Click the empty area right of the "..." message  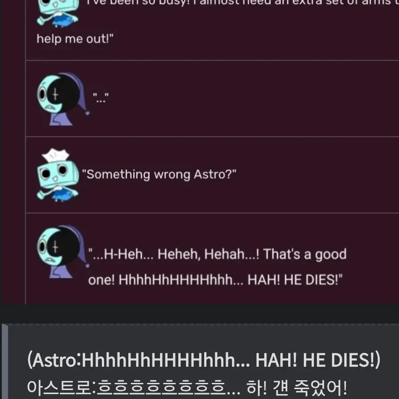(x=255, y=99)
